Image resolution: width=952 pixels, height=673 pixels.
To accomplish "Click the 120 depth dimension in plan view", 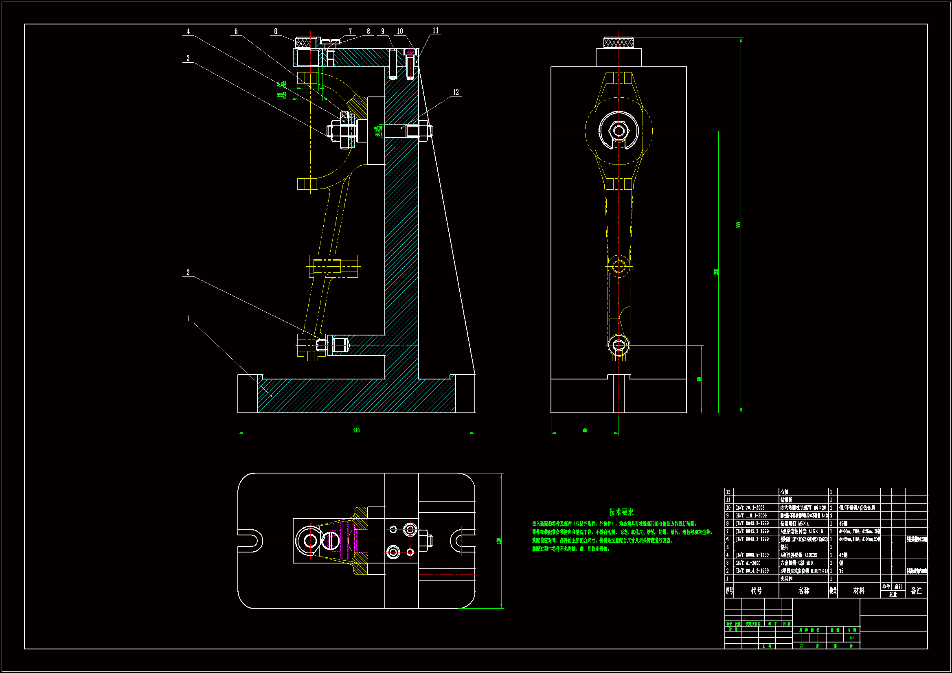I will click(x=498, y=541).
